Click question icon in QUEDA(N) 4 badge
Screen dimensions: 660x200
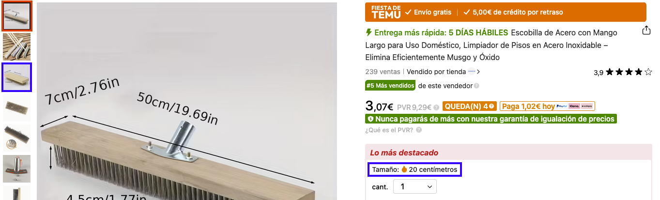click(x=492, y=107)
